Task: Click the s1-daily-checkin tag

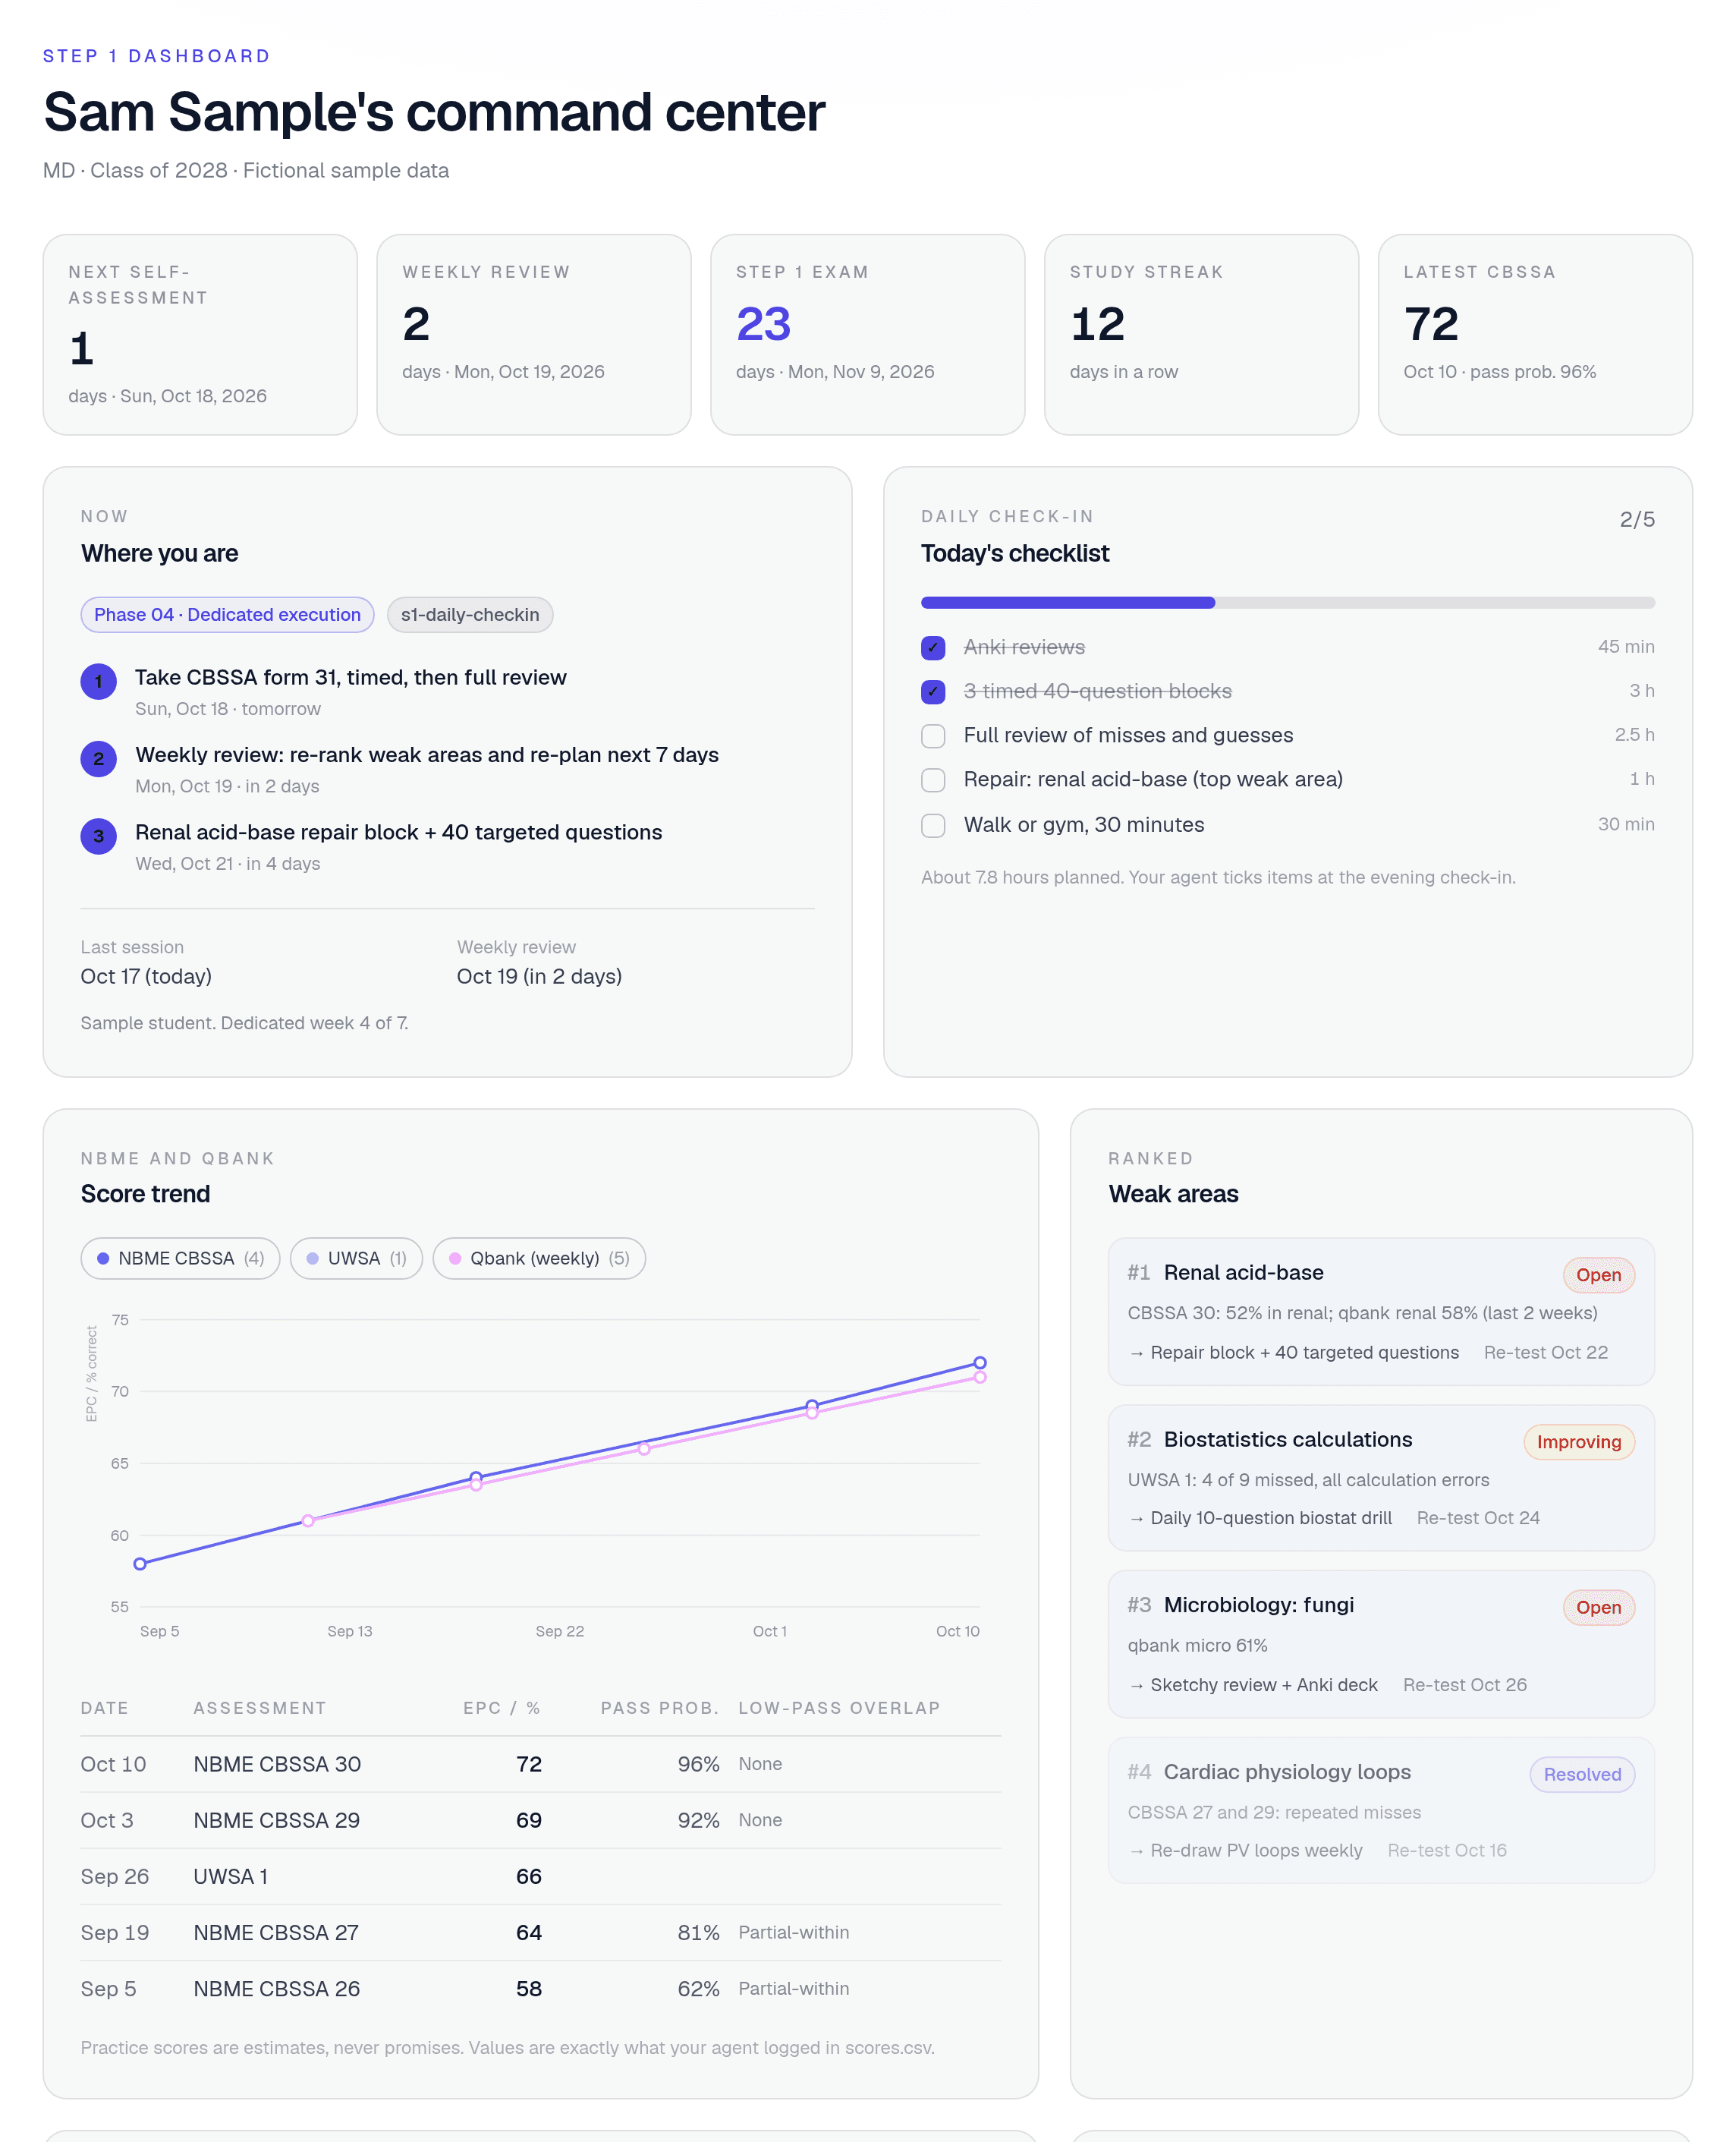Action: pos(470,614)
